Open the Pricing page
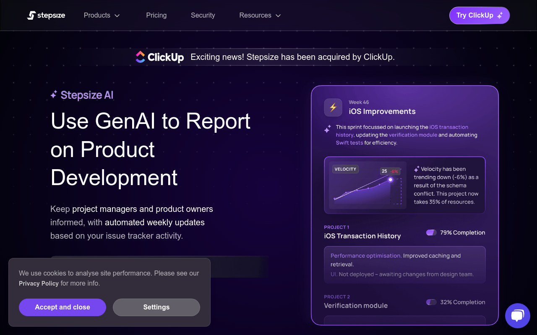 pyautogui.click(x=156, y=15)
